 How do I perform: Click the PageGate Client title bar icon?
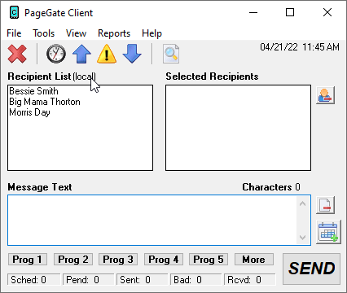click(14, 12)
